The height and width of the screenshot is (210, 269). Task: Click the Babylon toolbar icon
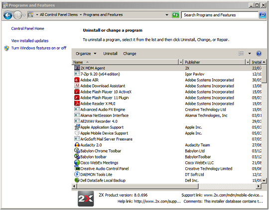77,157
